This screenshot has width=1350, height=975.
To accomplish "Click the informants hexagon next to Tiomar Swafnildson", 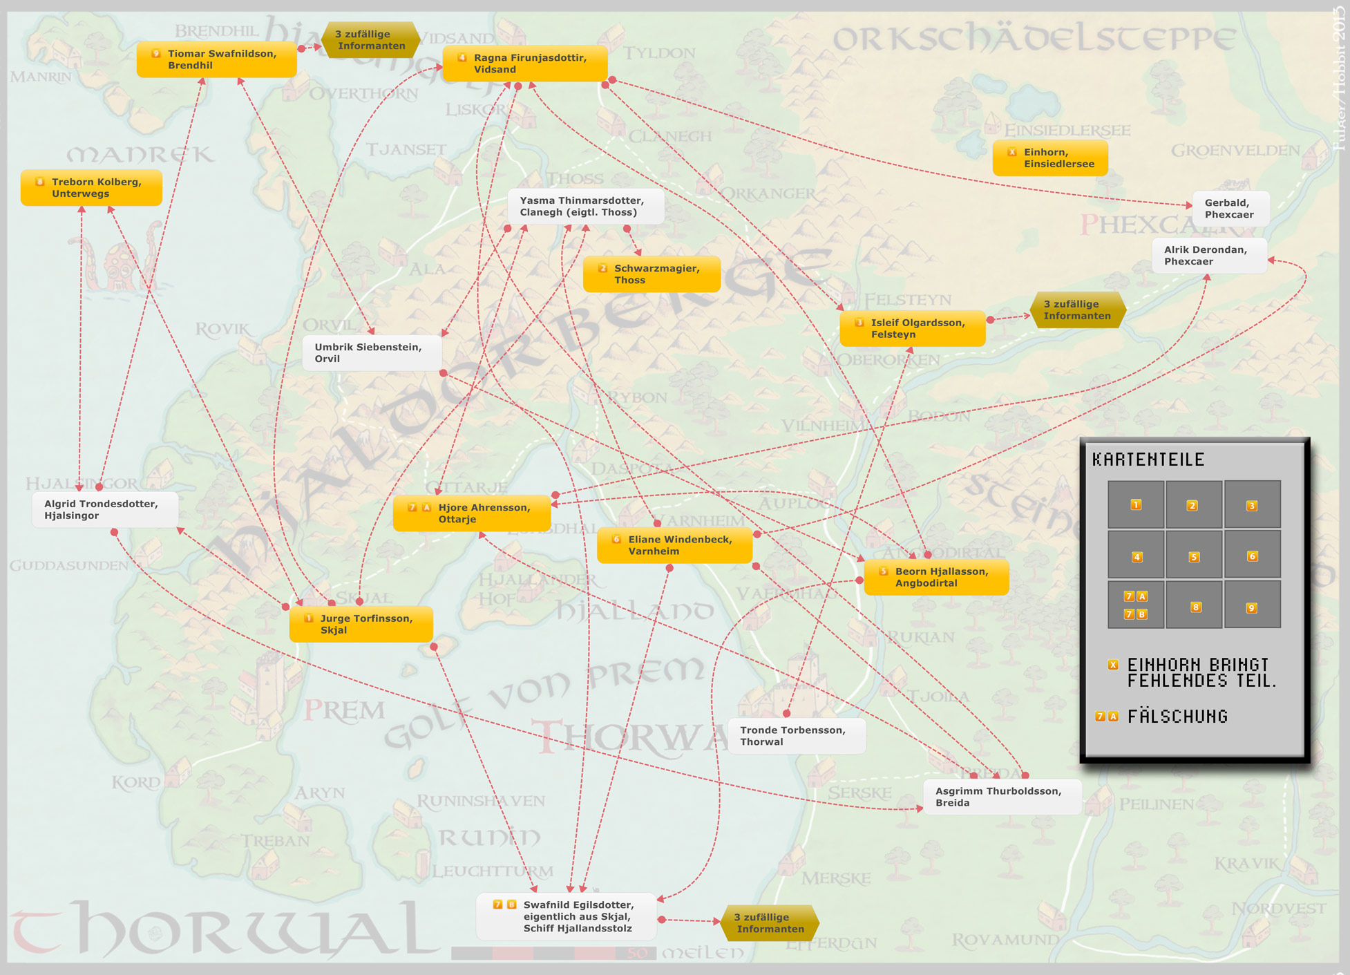I will tap(371, 40).
